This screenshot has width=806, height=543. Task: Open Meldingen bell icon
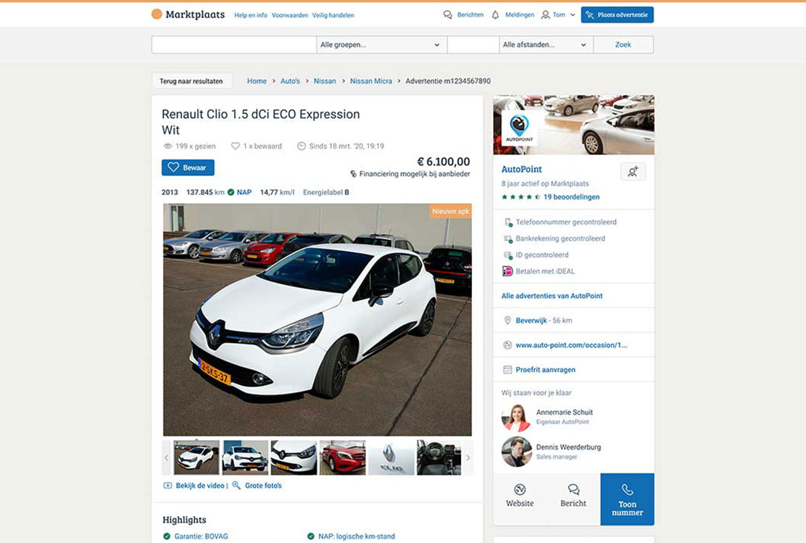pos(495,15)
